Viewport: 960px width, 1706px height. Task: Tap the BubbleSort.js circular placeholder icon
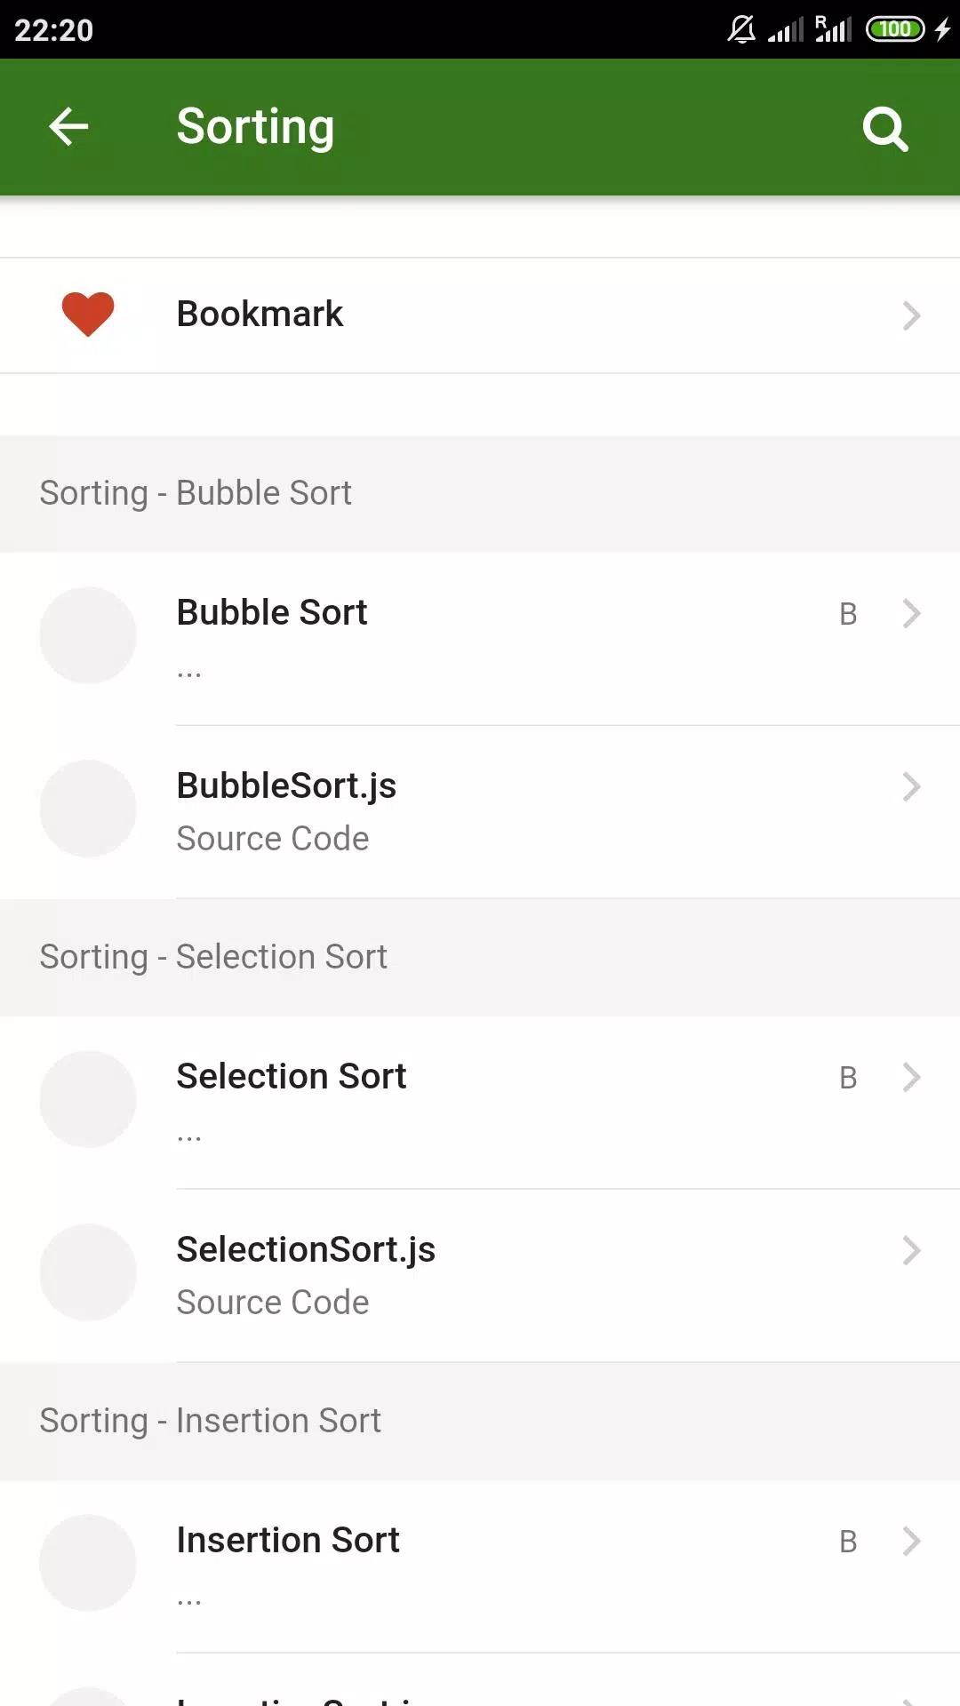coord(88,809)
